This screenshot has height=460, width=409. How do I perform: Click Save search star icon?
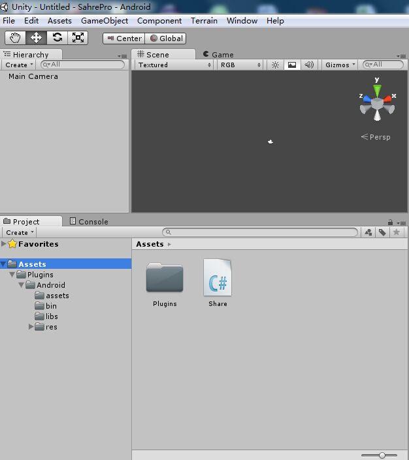click(397, 232)
